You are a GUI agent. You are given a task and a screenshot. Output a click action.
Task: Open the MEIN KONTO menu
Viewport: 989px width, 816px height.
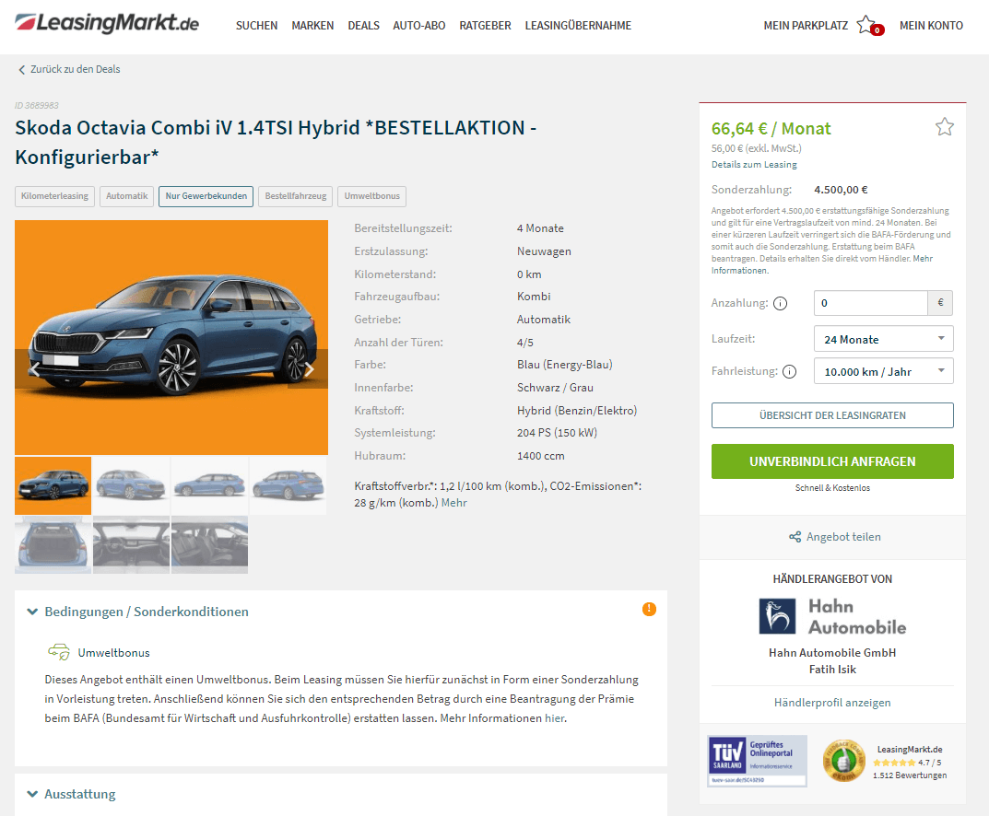click(x=931, y=26)
